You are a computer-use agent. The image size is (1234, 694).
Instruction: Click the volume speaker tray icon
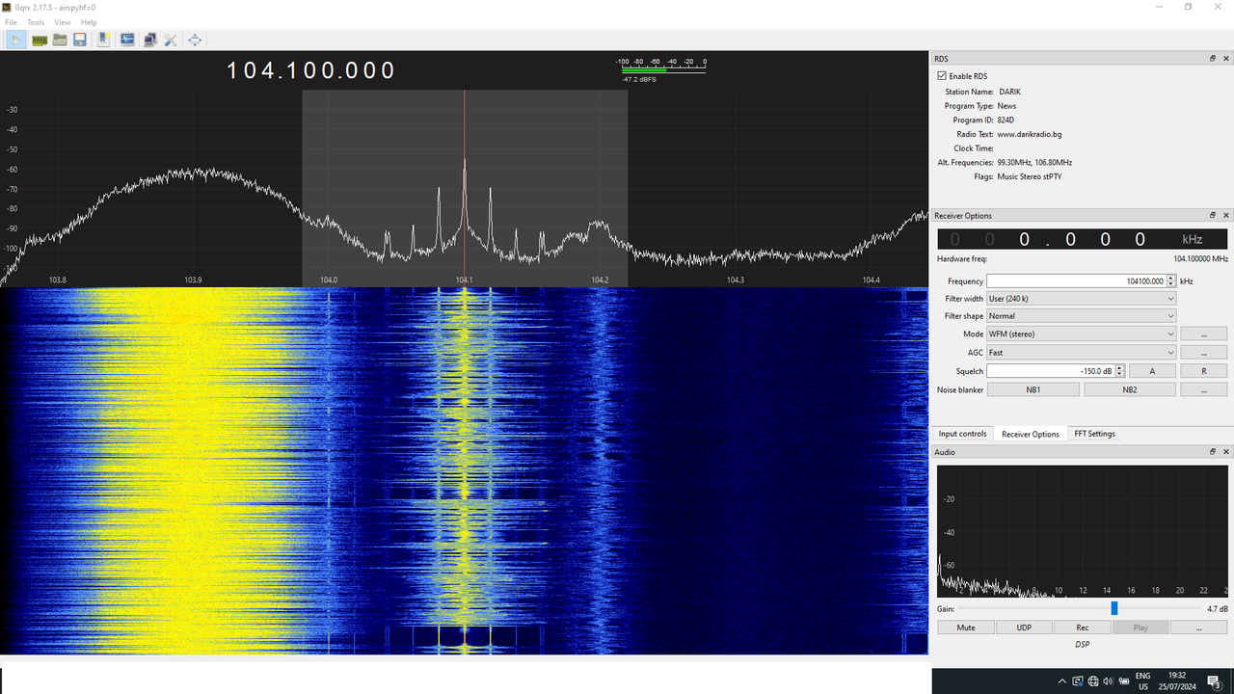pos(1108,681)
